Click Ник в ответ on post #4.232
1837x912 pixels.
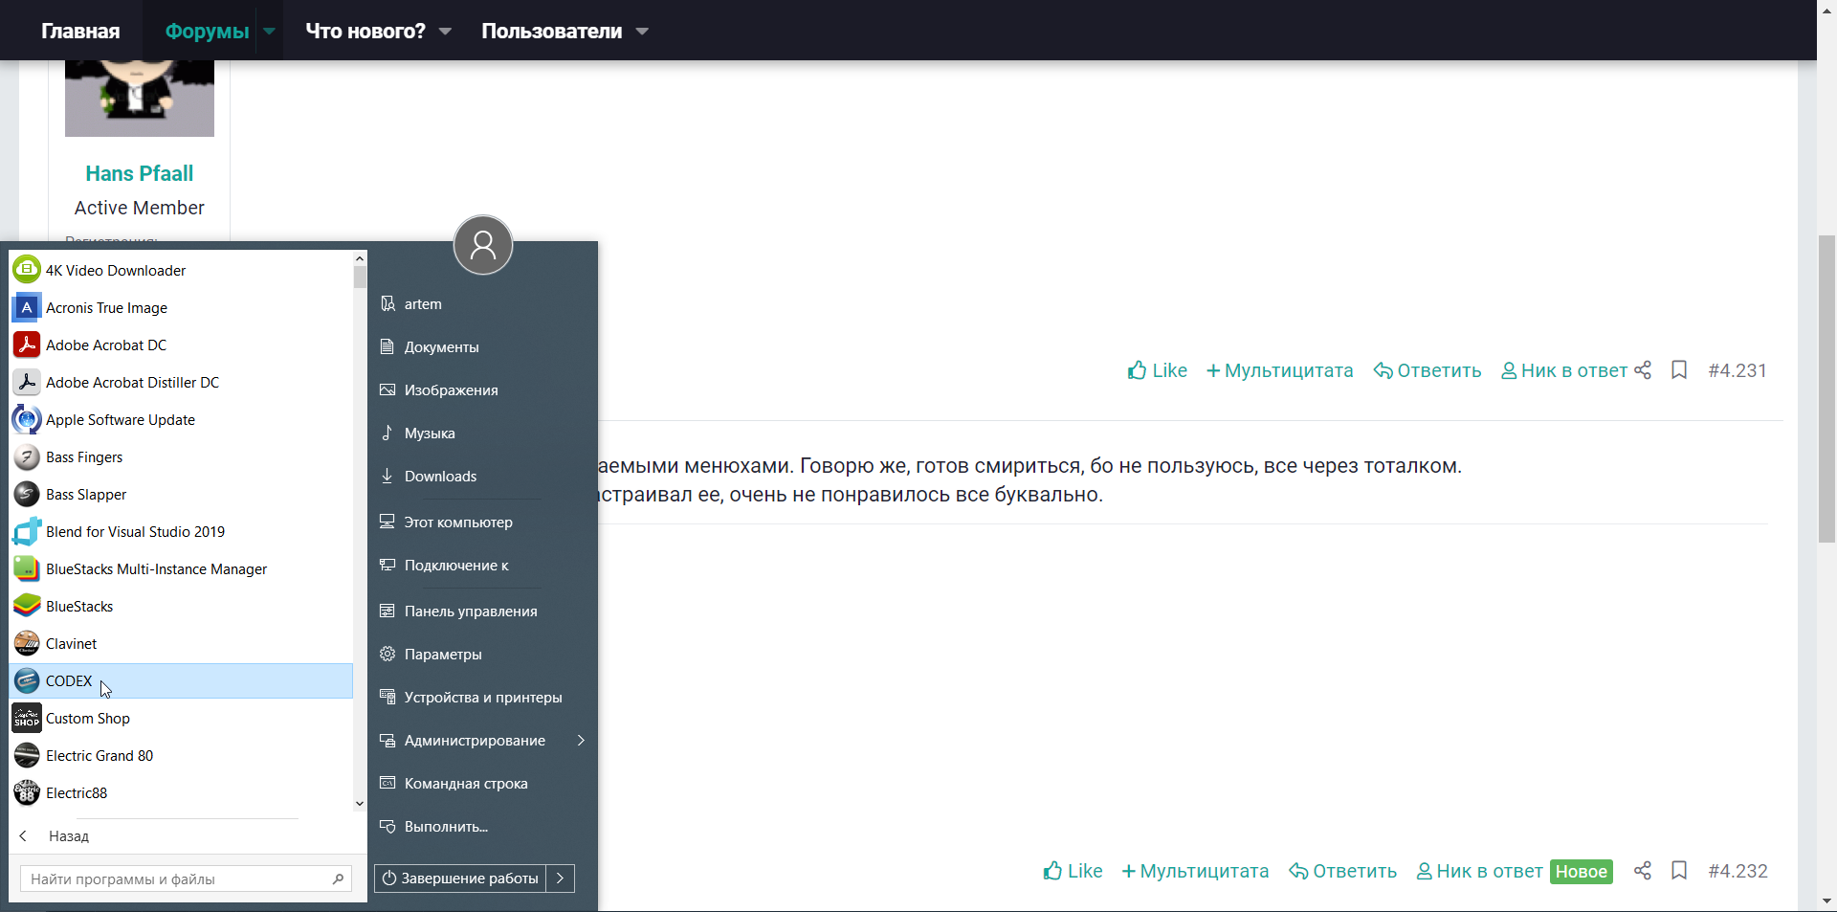click(1480, 871)
